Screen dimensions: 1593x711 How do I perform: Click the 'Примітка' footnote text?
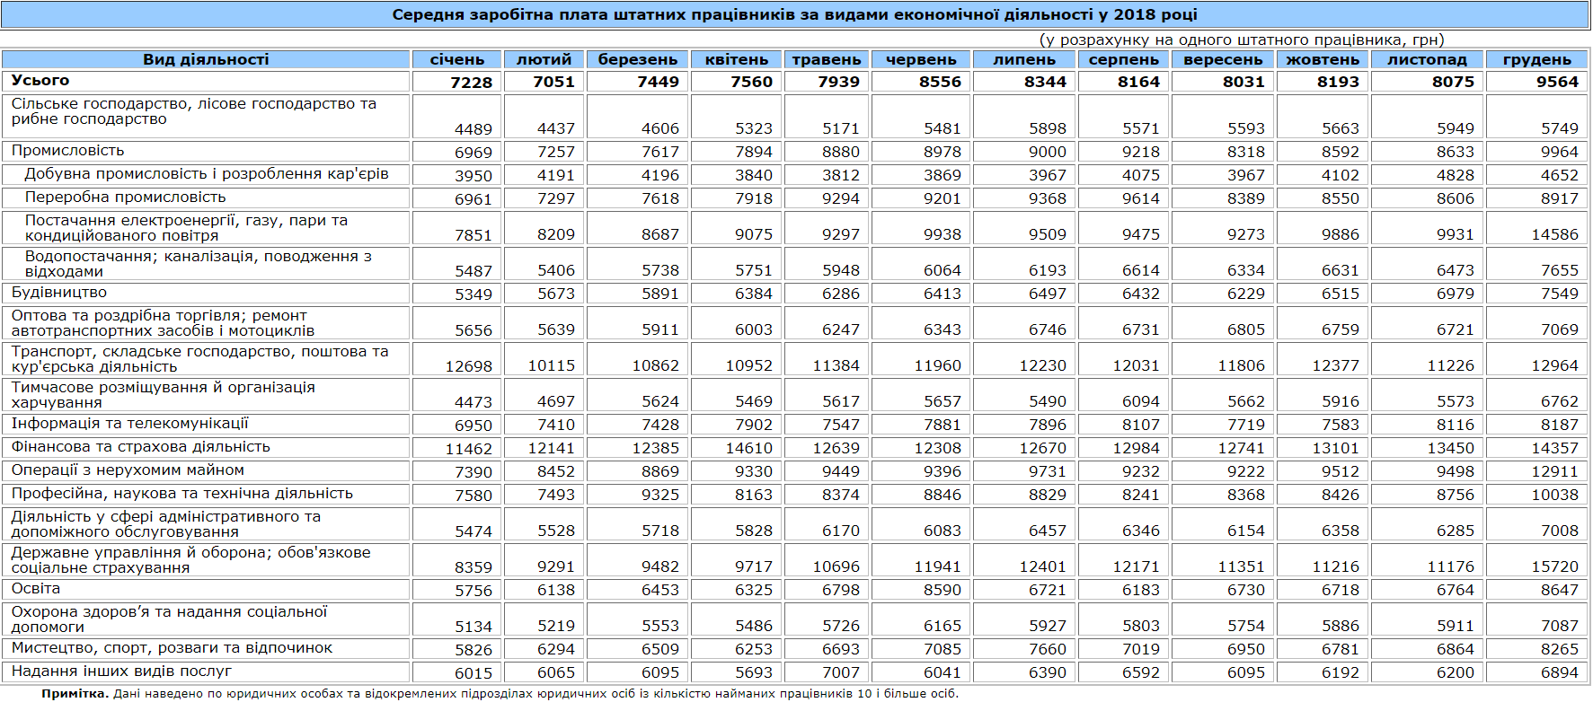tap(500, 694)
